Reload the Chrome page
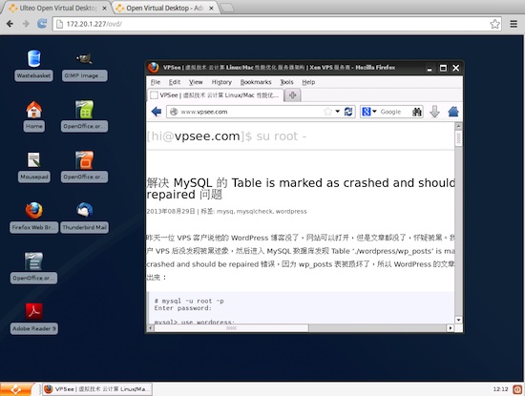The image size is (525, 396). tap(42, 24)
